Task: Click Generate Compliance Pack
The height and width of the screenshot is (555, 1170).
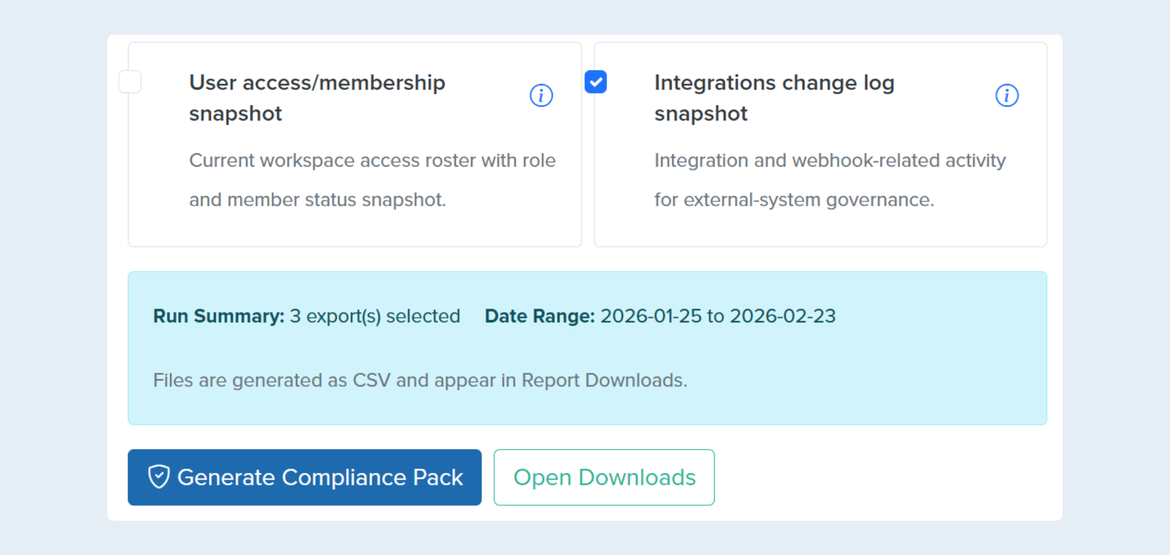Action: point(305,477)
